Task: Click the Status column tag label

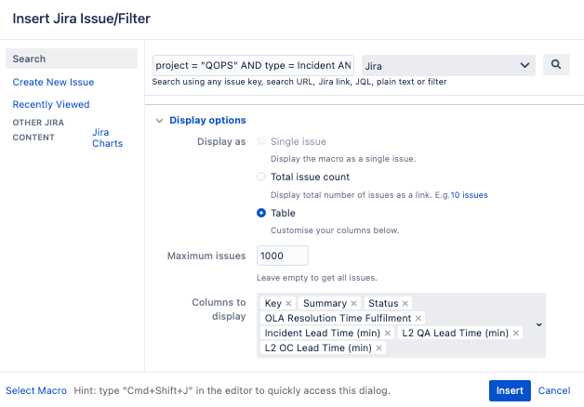Action: tap(383, 304)
